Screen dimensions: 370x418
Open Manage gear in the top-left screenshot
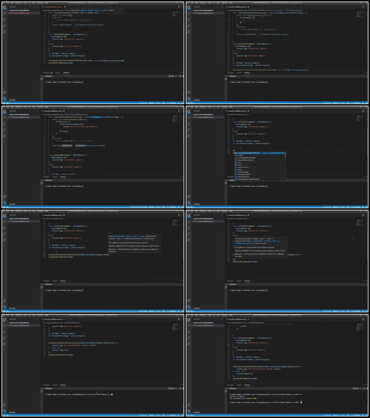[4, 99]
